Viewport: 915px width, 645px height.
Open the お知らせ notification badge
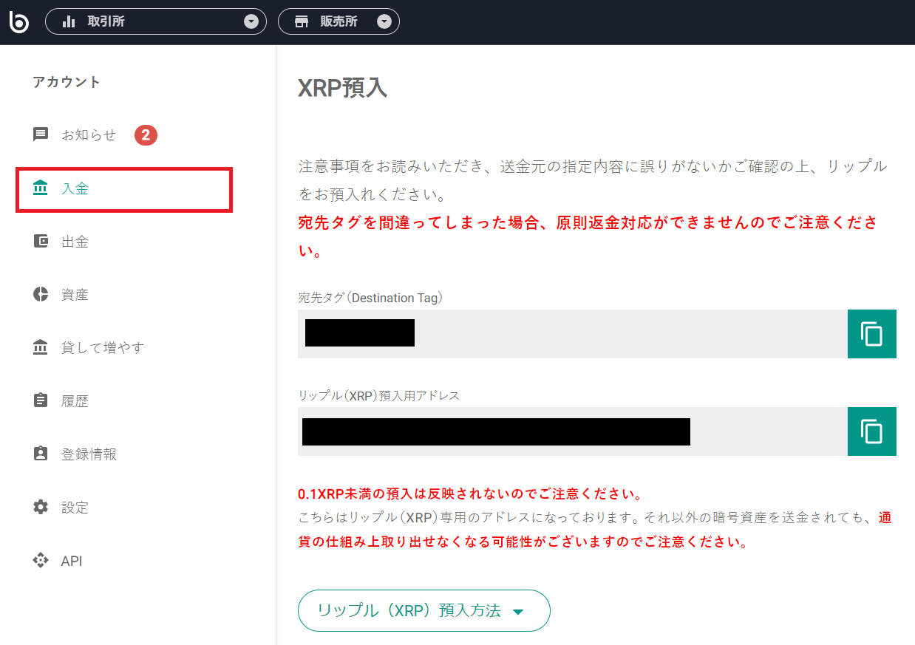click(146, 134)
